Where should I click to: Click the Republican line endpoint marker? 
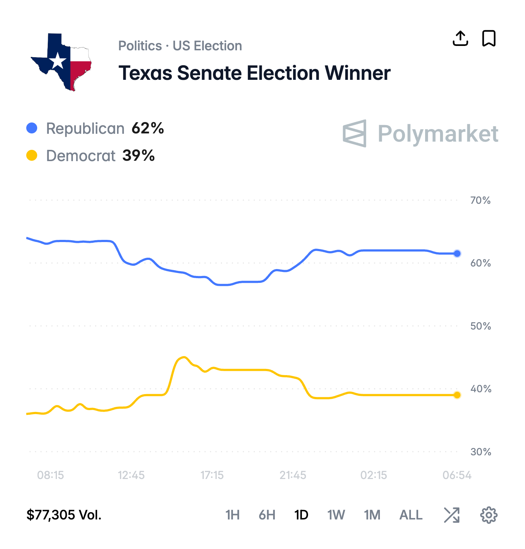click(x=457, y=253)
